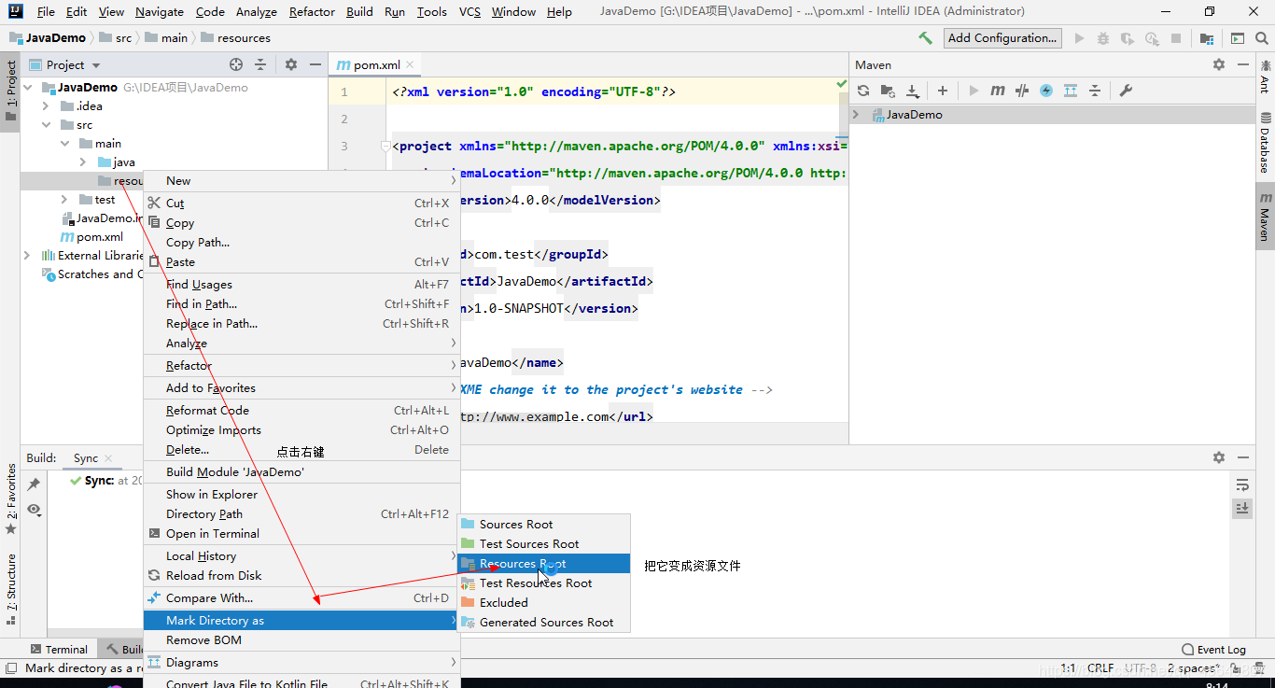Image resolution: width=1275 pixels, height=688 pixels.
Task: Select Test Sources Root option
Action: [x=544, y=544]
